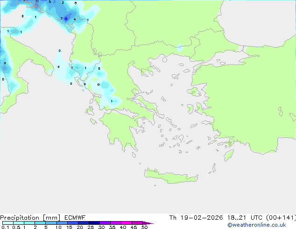
Task: Select legend swatch between 25 and 30
Action: [x=94, y=223]
